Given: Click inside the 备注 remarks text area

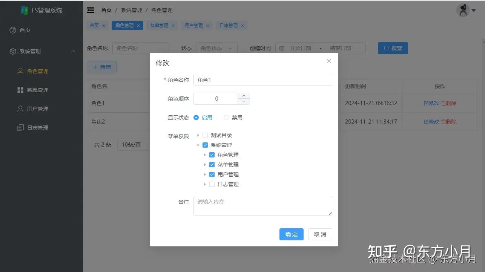Looking at the screenshot, I should pos(262,205).
